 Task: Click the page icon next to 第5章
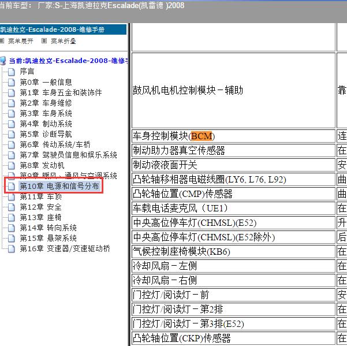point(12,135)
